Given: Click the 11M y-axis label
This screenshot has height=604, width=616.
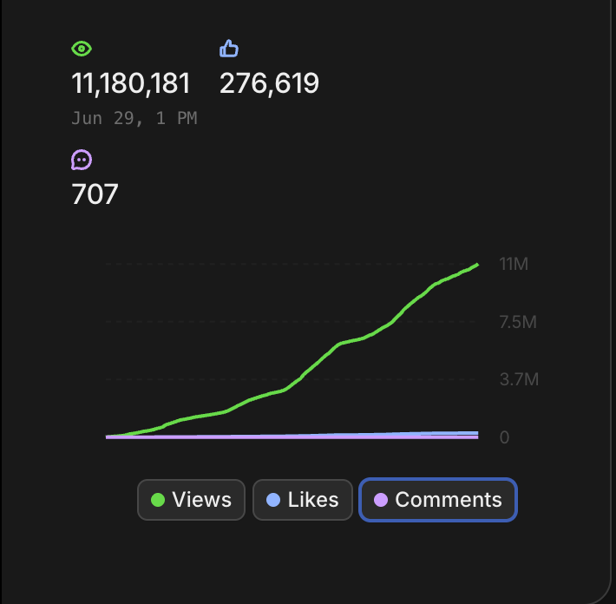Looking at the screenshot, I should [514, 265].
